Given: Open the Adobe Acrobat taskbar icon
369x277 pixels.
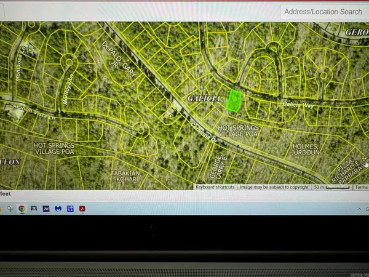Looking at the screenshot, I should pos(82,209).
